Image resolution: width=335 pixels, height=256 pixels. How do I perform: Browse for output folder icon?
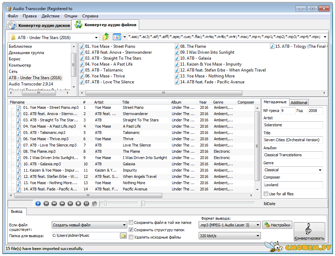(x=123, y=235)
